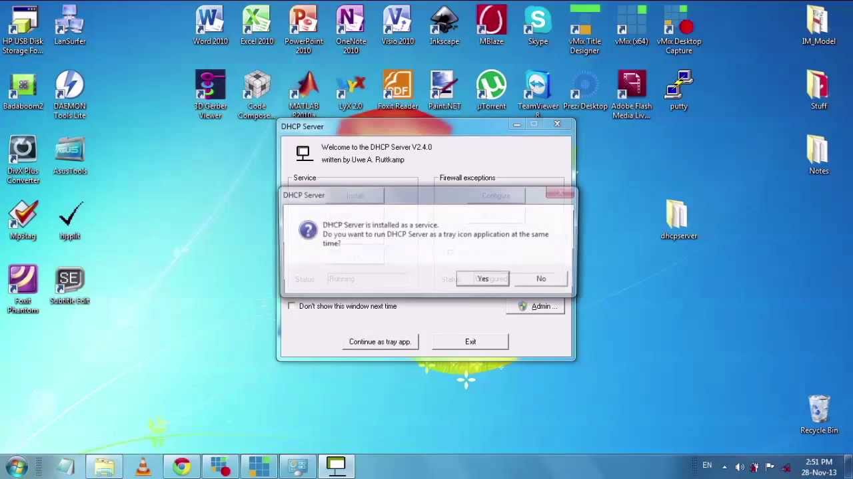The height and width of the screenshot is (479, 853).
Task: Select the LyX 2.0 shortcut
Action: tap(351, 90)
